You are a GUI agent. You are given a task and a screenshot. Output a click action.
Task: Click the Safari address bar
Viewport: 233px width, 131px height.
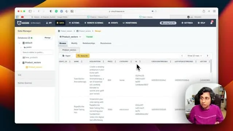point(116,11)
